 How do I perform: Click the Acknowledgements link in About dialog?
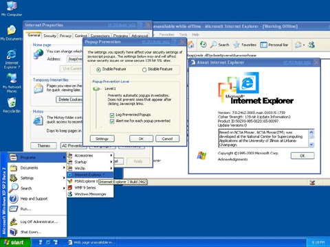point(232,159)
